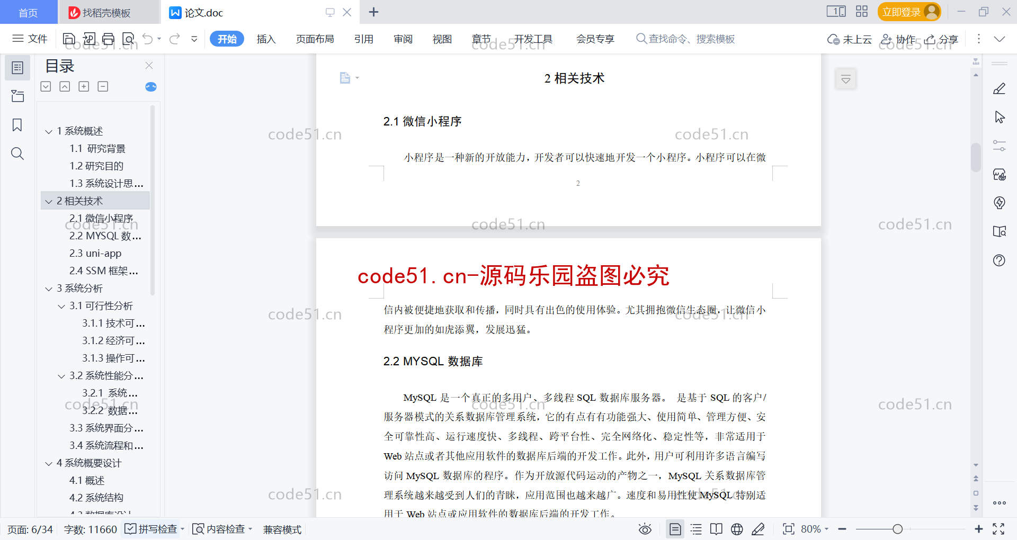Click the page document icon near heading
Viewport: 1017px width, 540px height.
[345, 78]
